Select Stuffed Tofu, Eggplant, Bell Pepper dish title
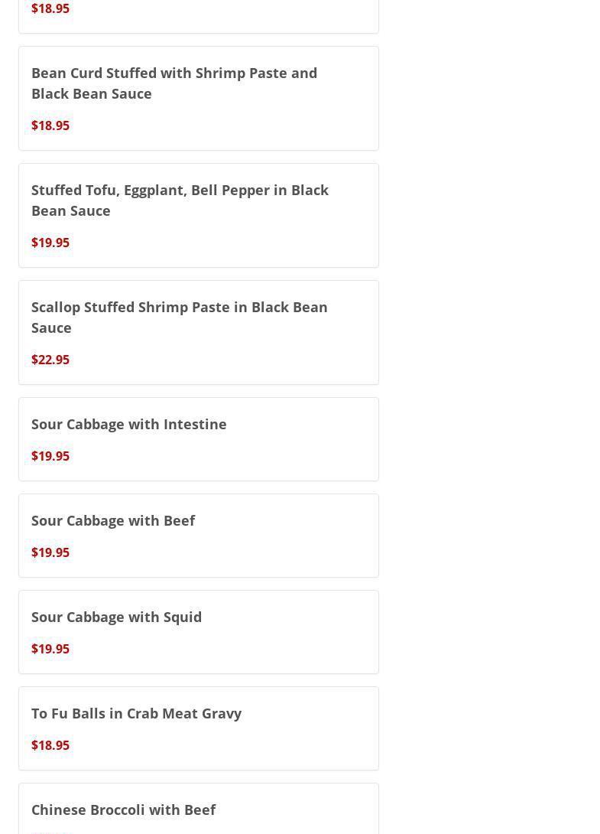 (x=180, y=200)
